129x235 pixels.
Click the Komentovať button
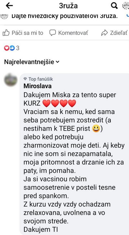(x=69, y=33)
